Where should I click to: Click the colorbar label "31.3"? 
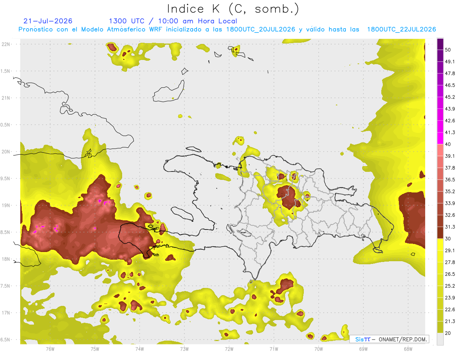(x=450, y=227)
